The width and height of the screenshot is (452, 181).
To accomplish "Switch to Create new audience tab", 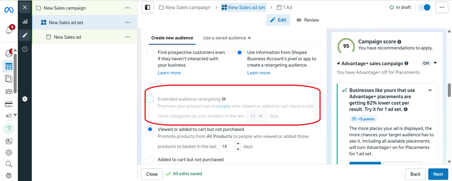I will [x=172, y=38].
